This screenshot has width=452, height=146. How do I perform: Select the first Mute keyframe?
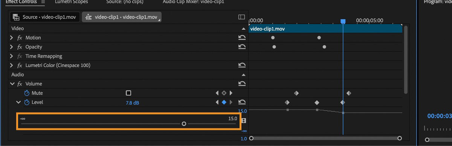[x=296, y=93]
